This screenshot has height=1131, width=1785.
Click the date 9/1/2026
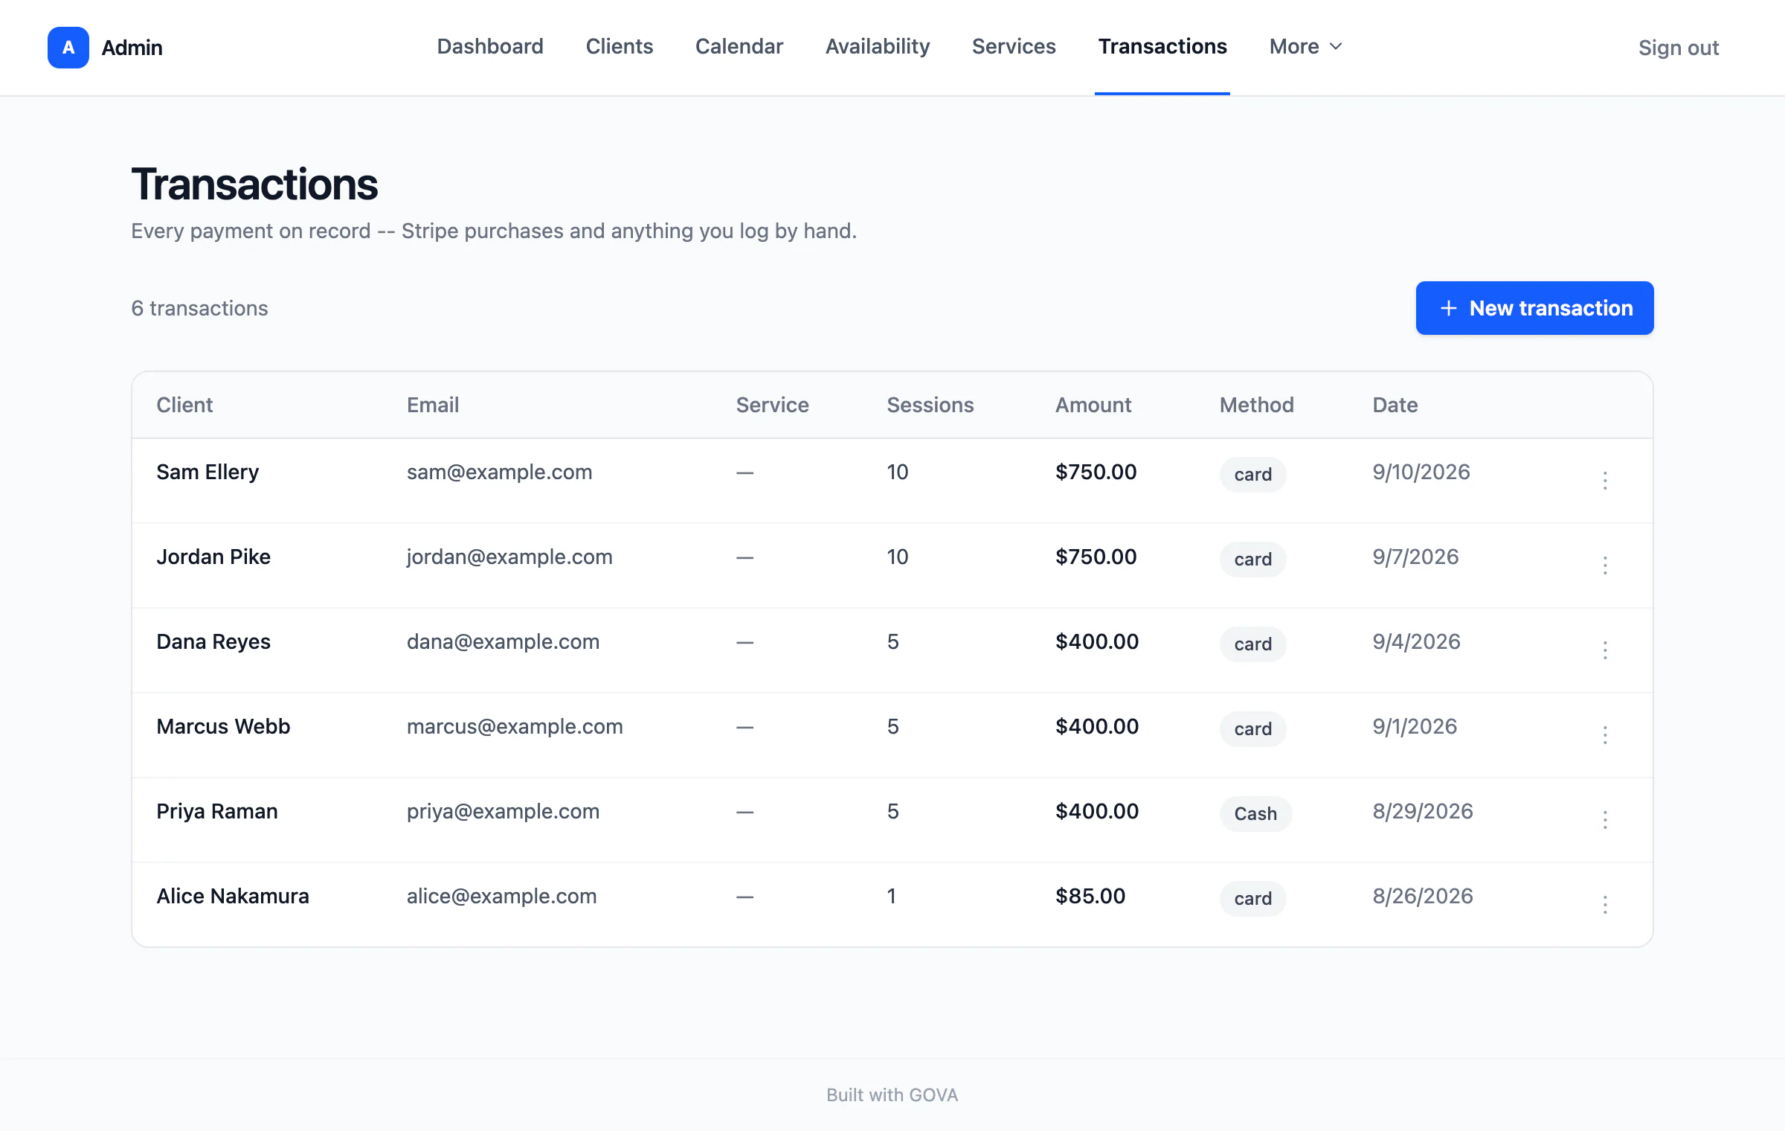point(1415,726)
